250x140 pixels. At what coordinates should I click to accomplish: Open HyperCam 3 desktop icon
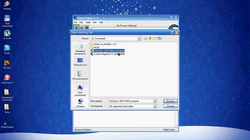pyautogui.click(x=7, y=79)
